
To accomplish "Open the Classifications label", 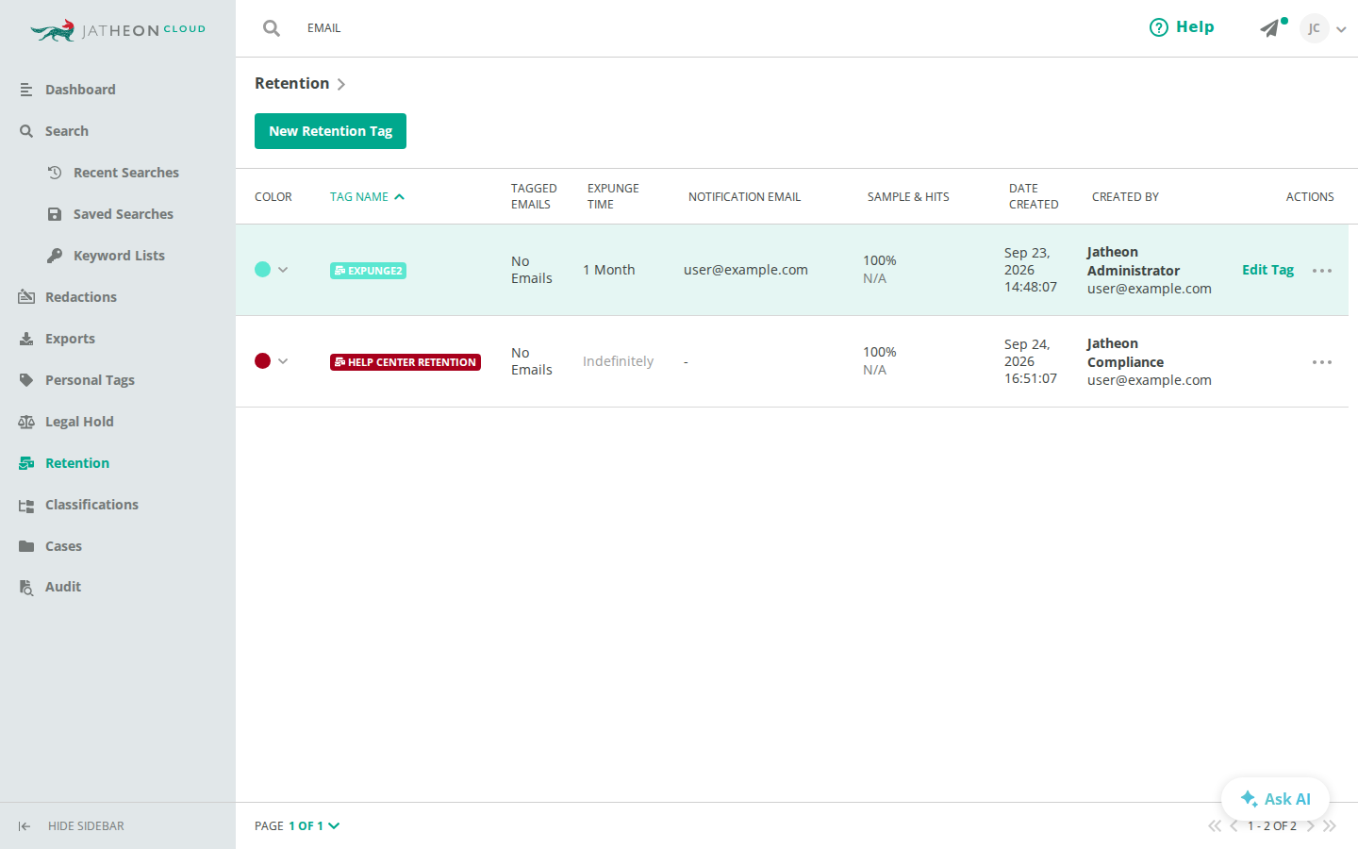I will coord(91,505).
